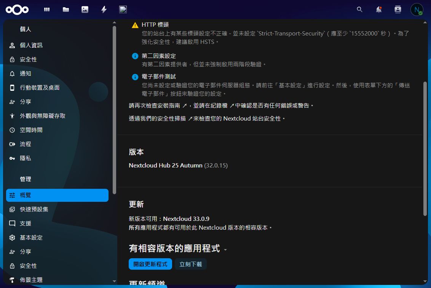Click the lock icon beside personal 安全性
This screenshot has height=288, width=431.
pyautogui.click(x=12, y=60)
